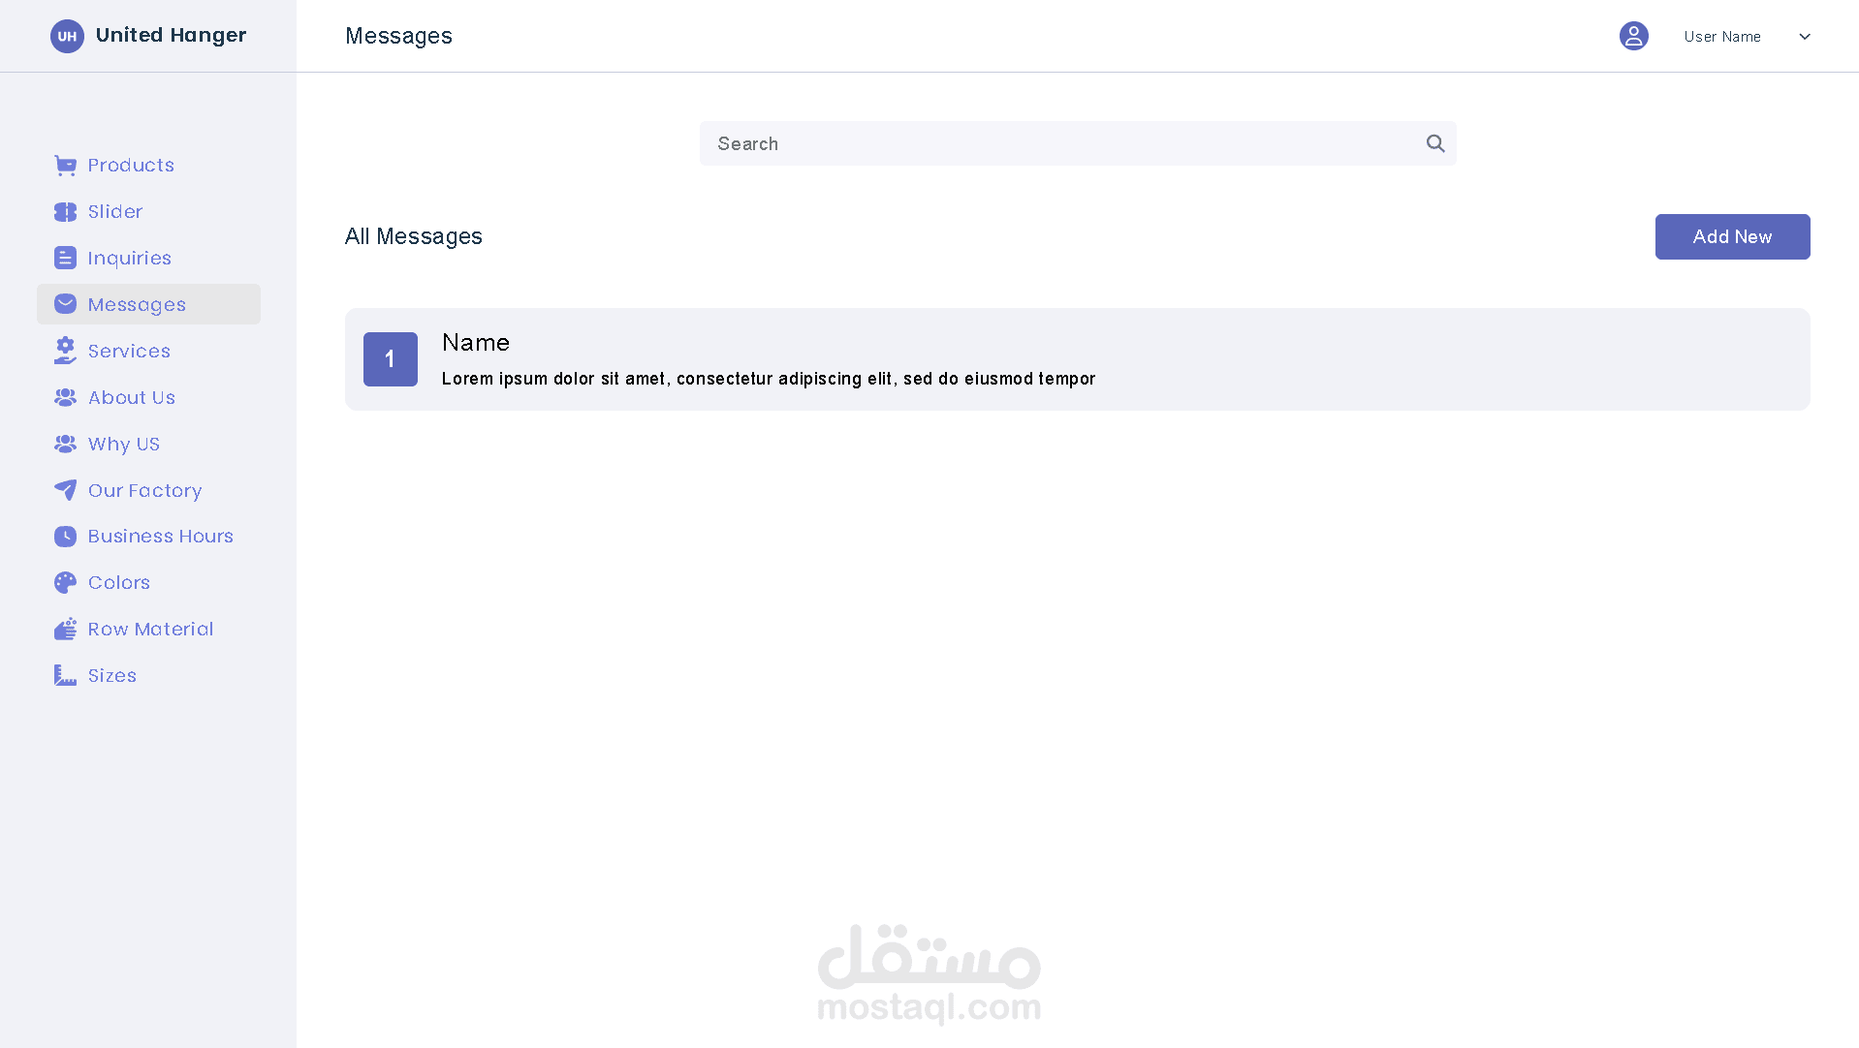Click the Messages envelope icon
This screenshot has height=1048, width=1859.
(x=65, y=304)
